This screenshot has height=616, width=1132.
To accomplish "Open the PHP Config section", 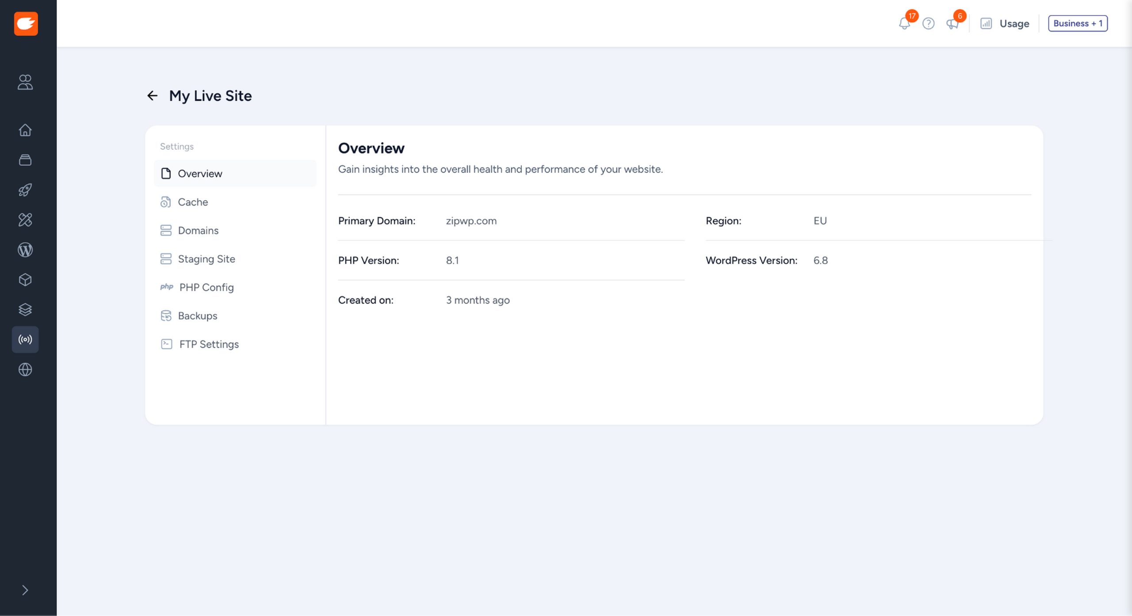I will [x=206, y=287].
